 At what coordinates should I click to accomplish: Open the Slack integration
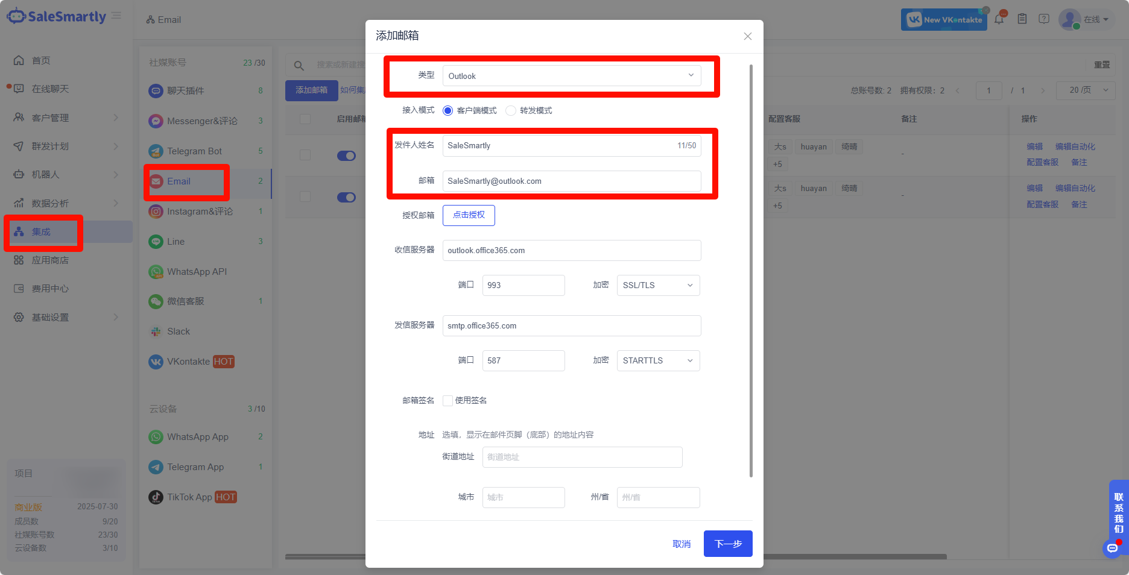(x=176, y=331)
